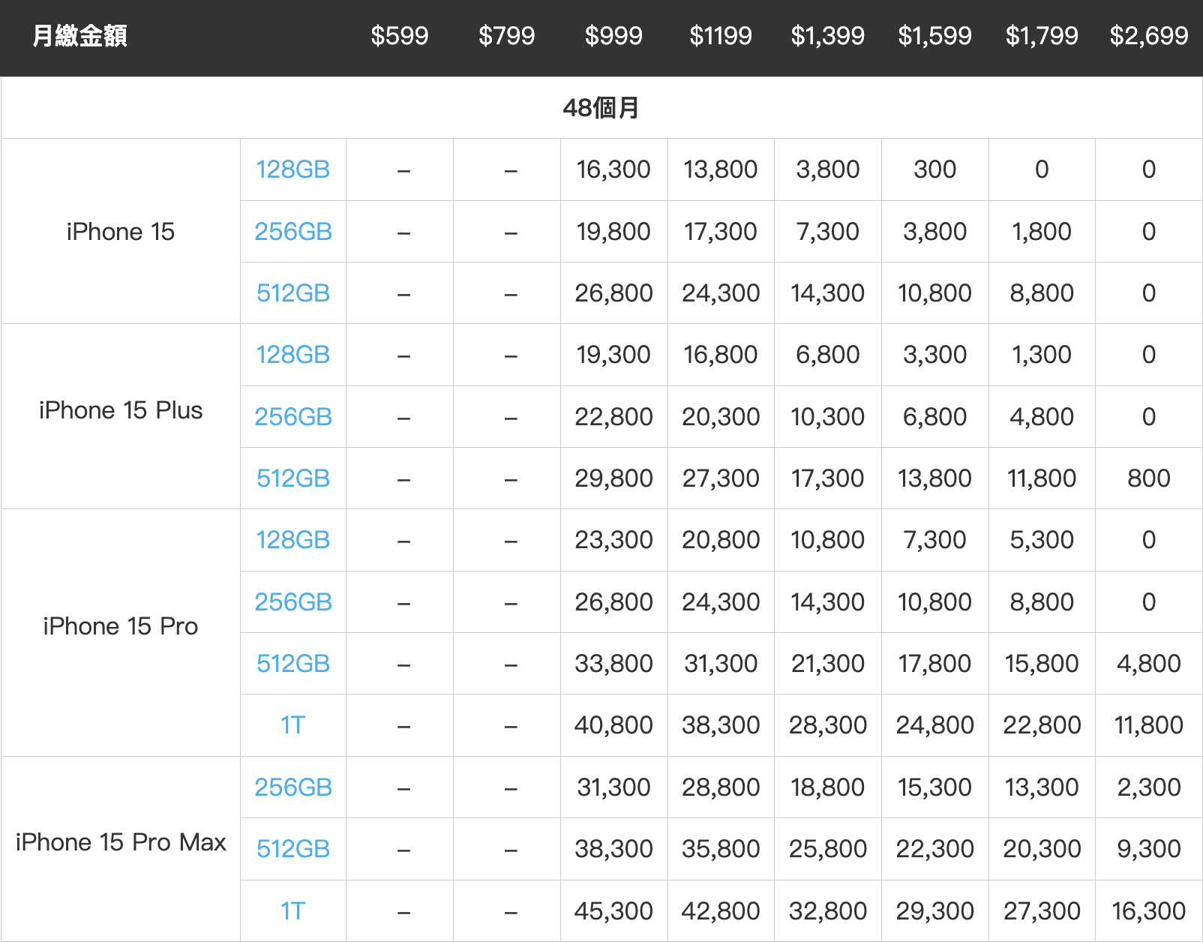Click the iPhone 15 Pro 128GB link
The width and height of the screenshot is (1203, 942).
click(292, 540)
